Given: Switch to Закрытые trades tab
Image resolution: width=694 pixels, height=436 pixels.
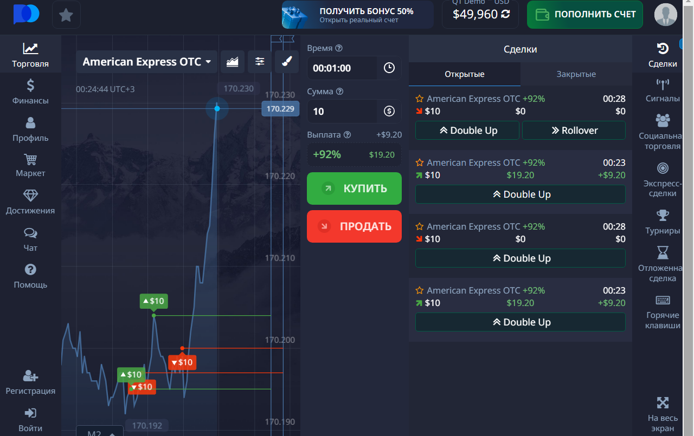Looking at the screenshot, I should click(x=576, y=74).
